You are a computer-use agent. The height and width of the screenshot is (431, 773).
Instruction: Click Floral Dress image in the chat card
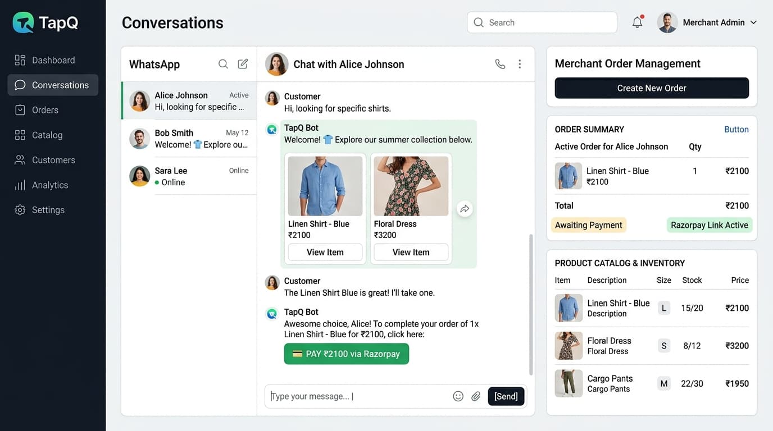coord(411,186)
